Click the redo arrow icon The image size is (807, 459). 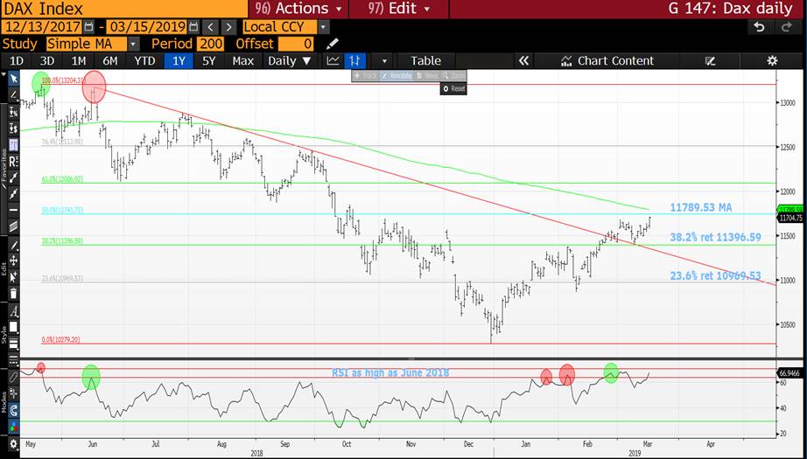[788, 27]
